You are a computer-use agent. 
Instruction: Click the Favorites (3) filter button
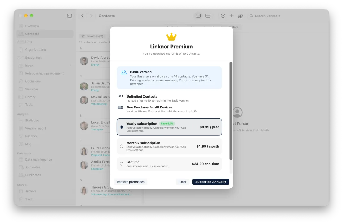[x=92, y=36]
